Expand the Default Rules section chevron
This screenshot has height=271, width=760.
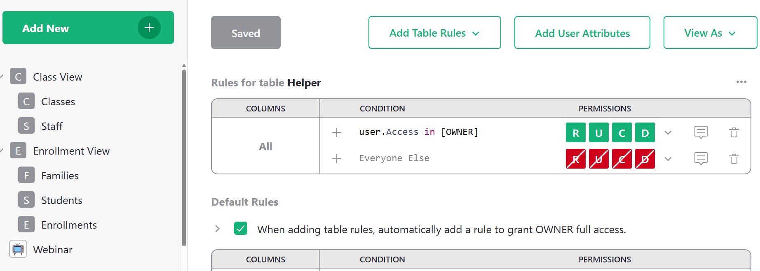point(218,229)
